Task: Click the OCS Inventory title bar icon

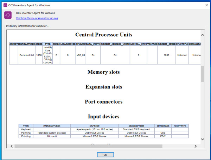Action: click(5, 5)
